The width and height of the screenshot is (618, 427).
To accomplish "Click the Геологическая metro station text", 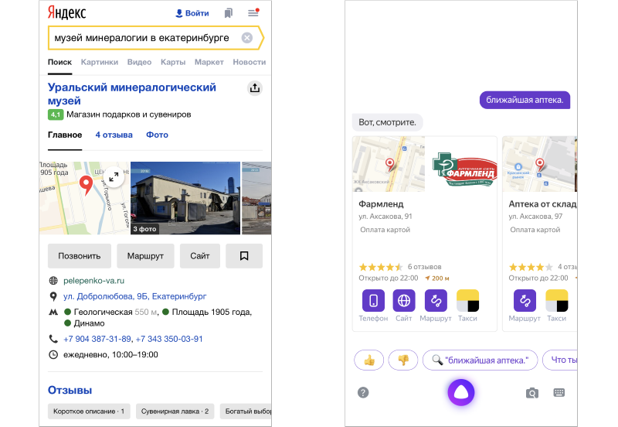I will (x=104, y=313).
